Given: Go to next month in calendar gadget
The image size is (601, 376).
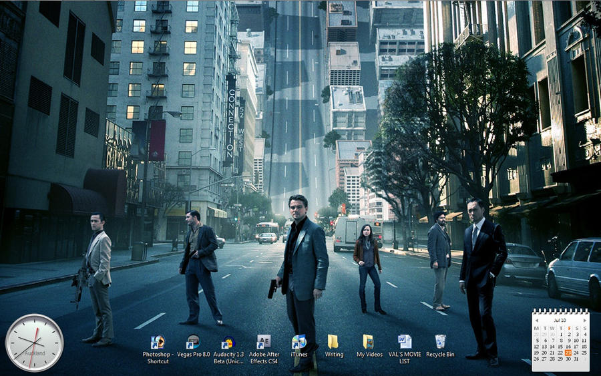Looking at the screenshot, I should click(585, 321).
